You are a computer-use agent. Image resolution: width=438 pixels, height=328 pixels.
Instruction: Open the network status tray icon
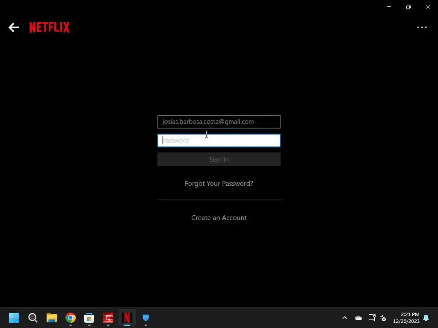point(372,318)
